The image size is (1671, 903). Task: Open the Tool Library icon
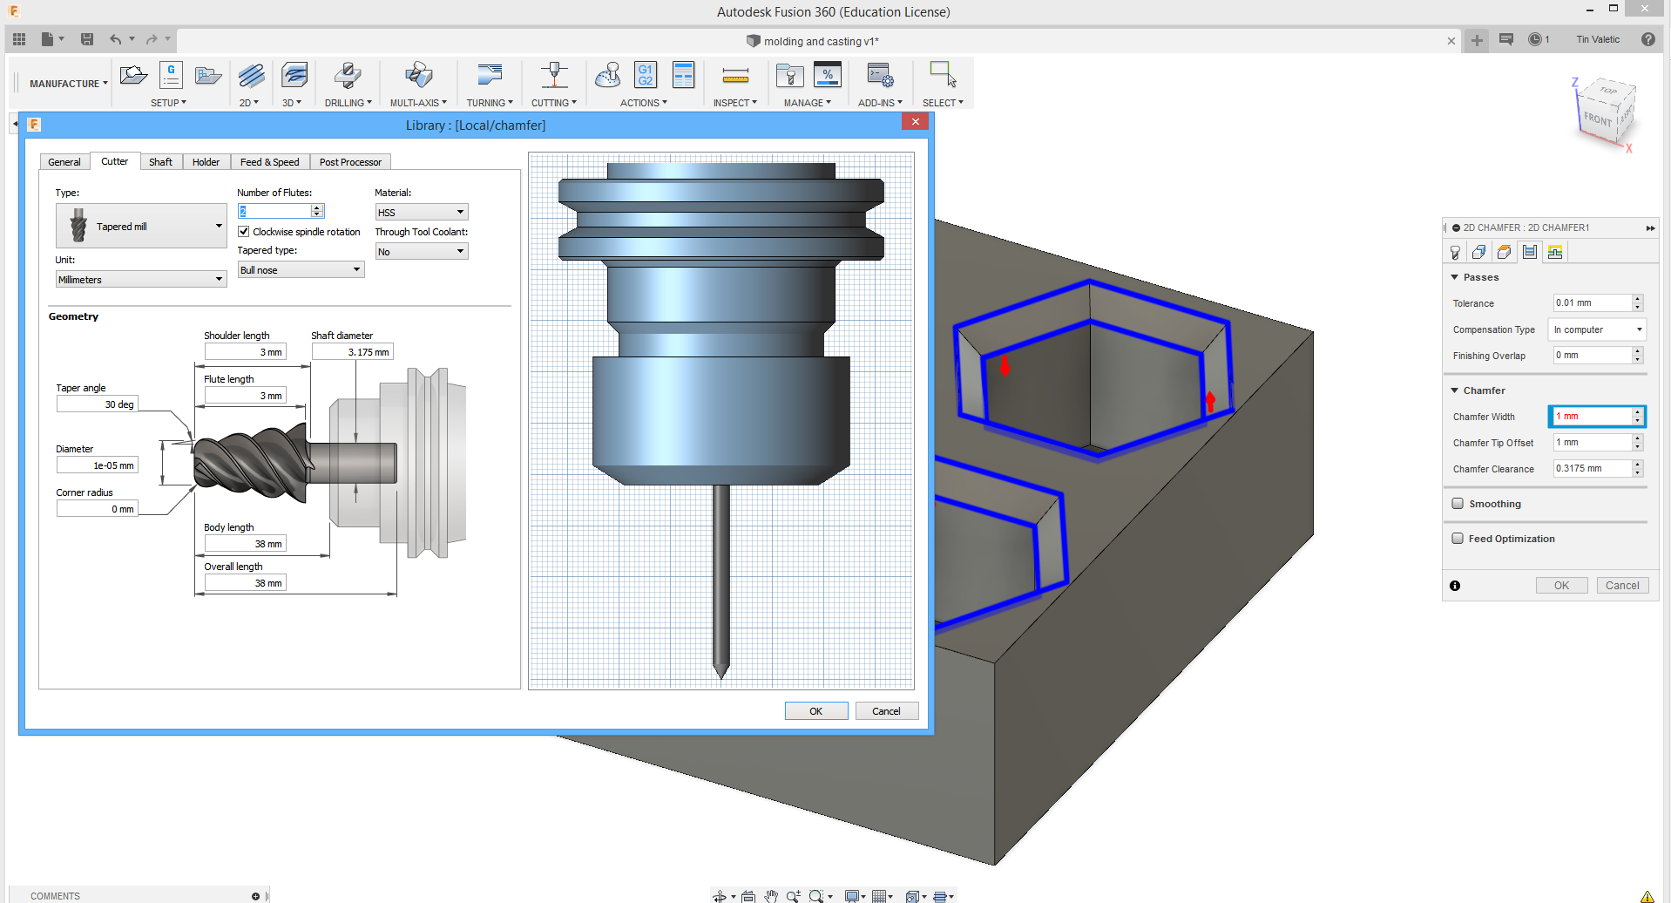coord(789,75)
